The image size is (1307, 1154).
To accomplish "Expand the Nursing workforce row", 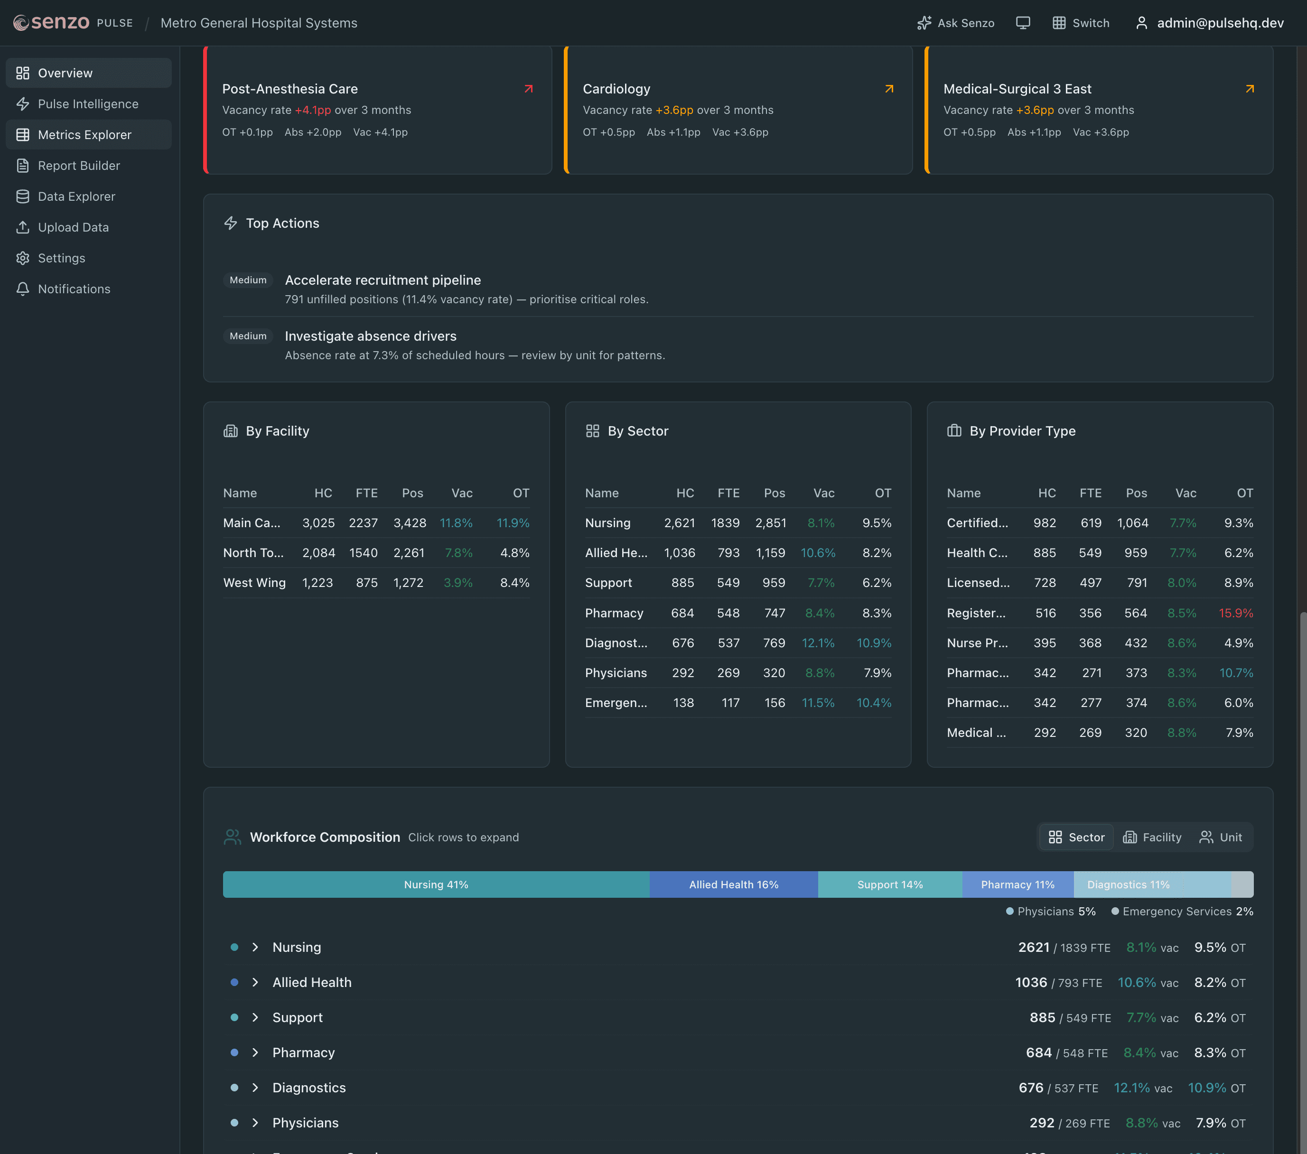I will pos(255,947).
